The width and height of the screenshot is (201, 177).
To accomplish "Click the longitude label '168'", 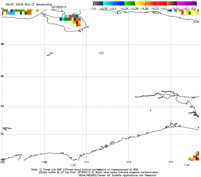I will [44, 162].
